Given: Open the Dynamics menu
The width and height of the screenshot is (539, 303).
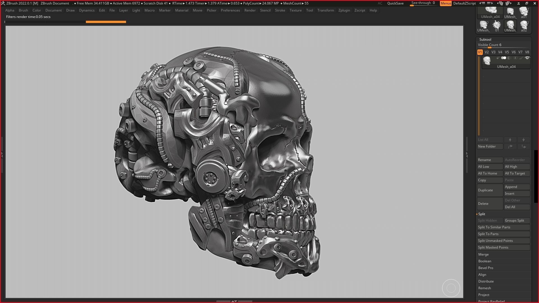Looking at the screenshot, I should (87, 10).
